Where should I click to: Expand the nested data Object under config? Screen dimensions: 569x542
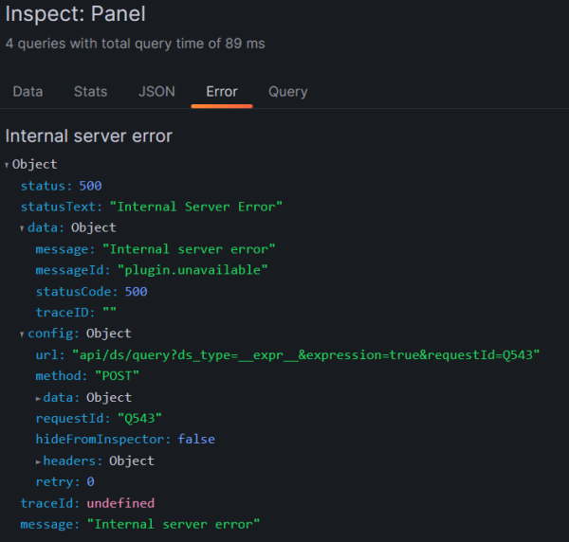38,398
